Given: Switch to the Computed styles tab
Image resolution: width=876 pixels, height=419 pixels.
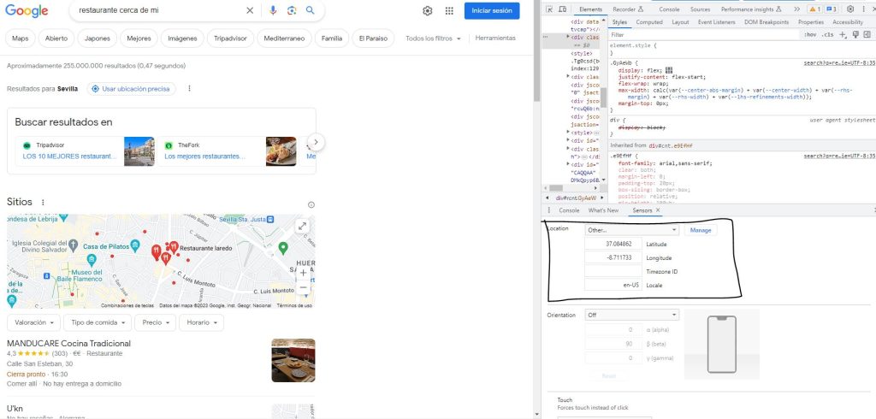Looking at the screenshot, I should (648, 22).
